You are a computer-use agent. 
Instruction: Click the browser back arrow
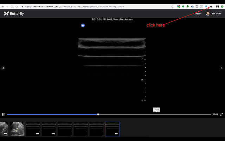pos(3,6)
